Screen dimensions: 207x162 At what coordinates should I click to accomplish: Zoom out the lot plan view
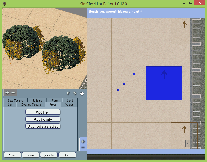click(83, 147)
